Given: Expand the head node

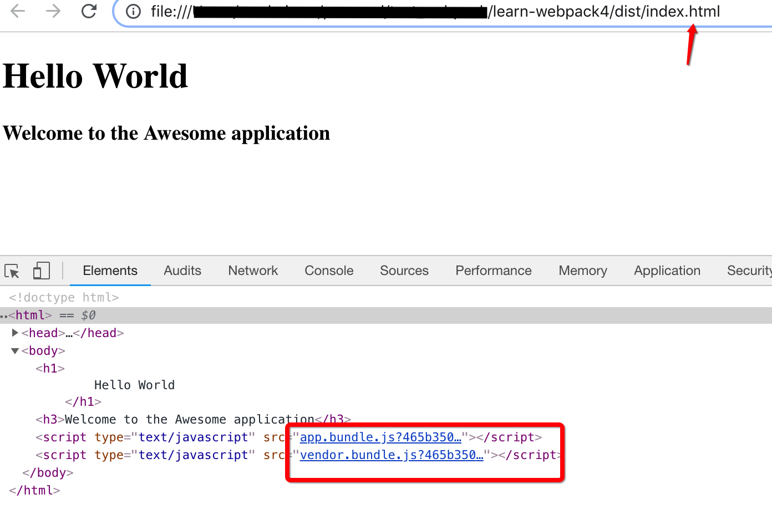Looking at the screenshot, I should [x=15, y=333].
